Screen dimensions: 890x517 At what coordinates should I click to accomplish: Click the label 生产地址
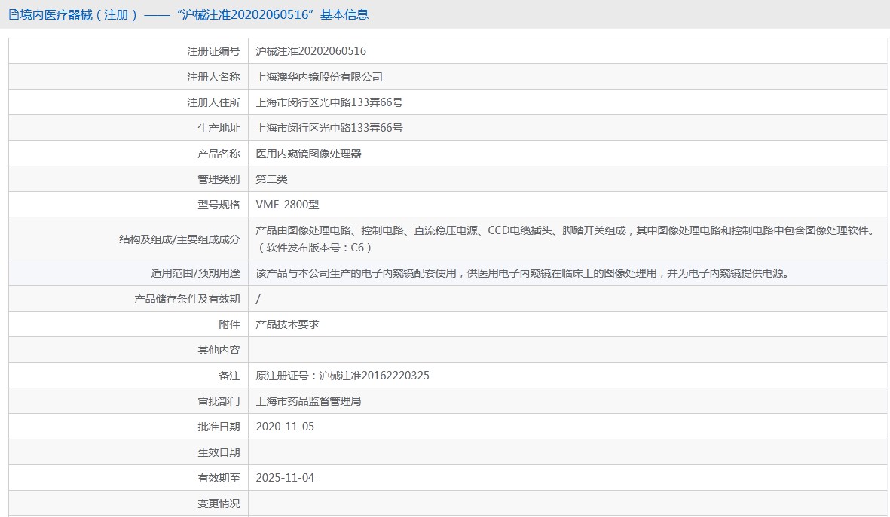[x=219, y=127]
